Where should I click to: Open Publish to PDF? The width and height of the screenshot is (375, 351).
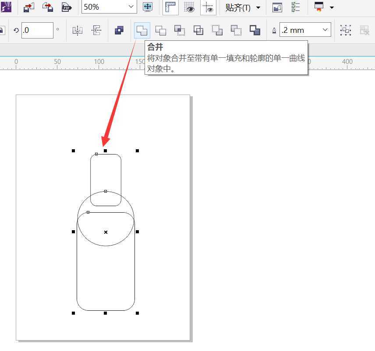point(66,7)
